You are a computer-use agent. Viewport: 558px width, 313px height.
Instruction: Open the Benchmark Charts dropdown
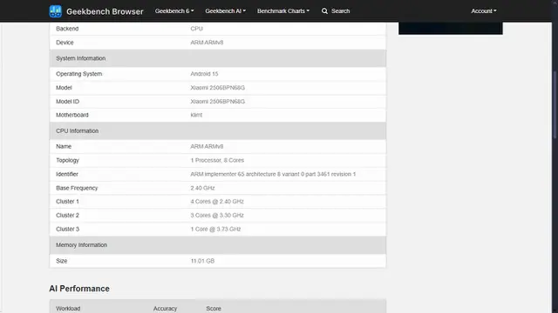tap(283, 11)
